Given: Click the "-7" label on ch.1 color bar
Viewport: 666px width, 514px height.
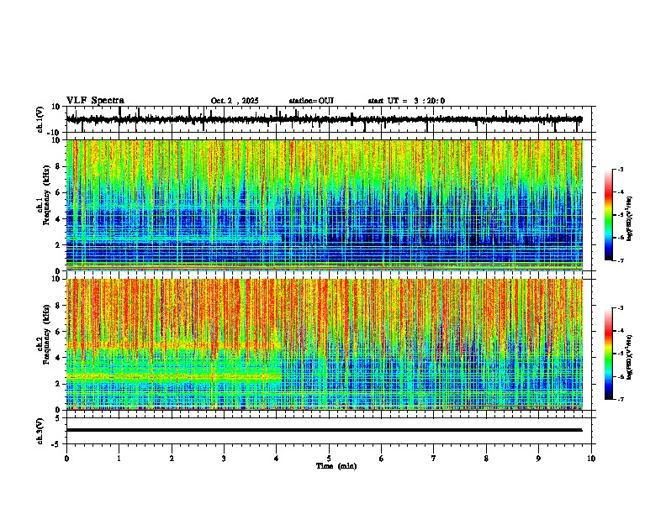Looking at the screenshot, I should click(620, 260).
